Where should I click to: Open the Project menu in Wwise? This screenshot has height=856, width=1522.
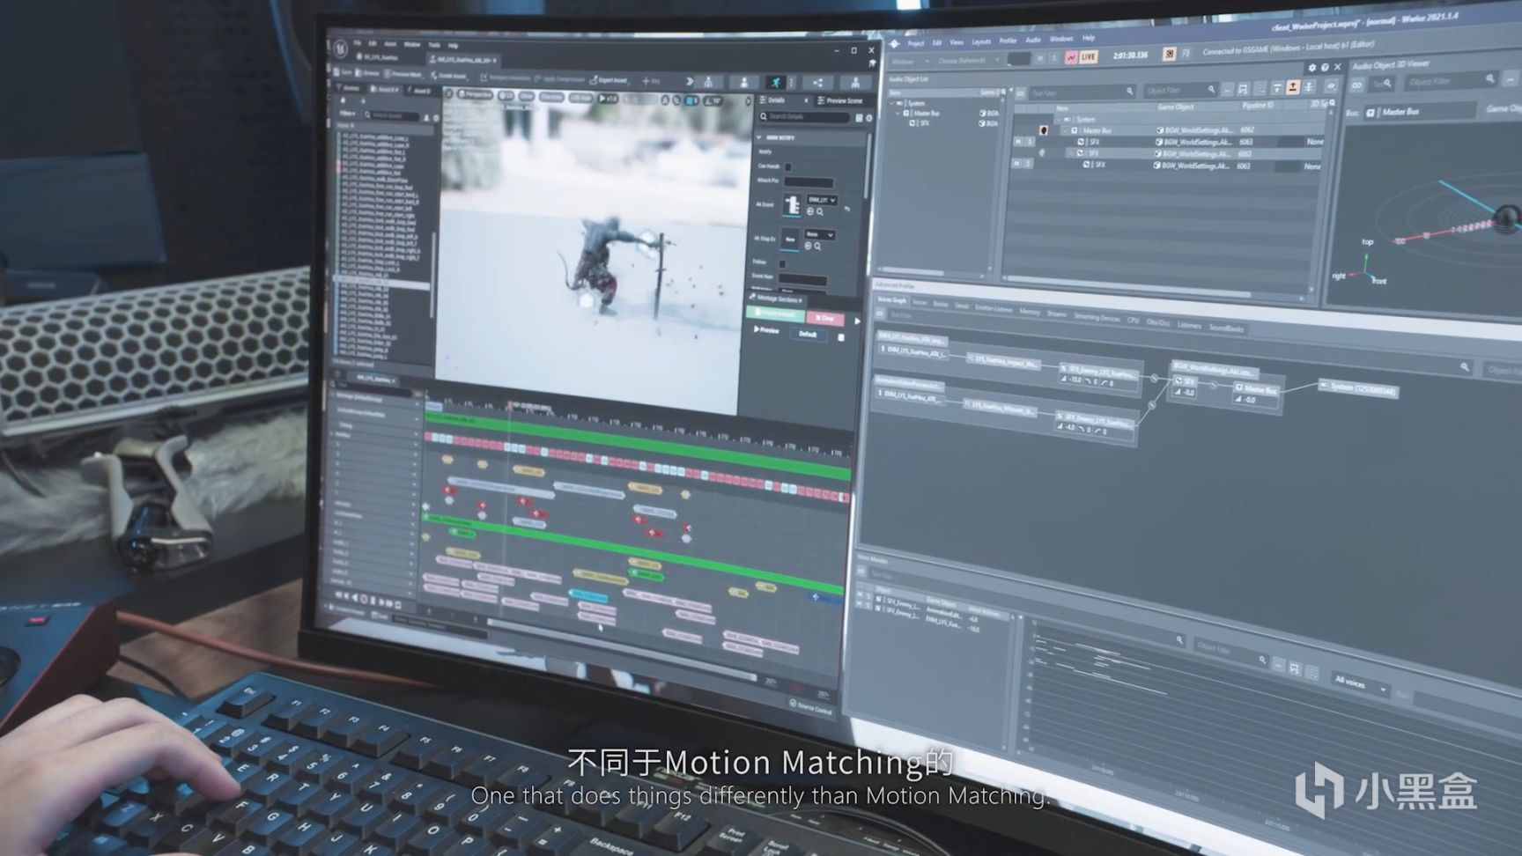pos(916,43)
